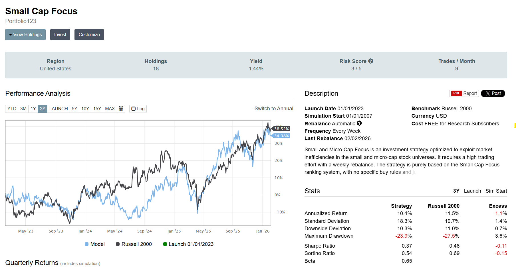The height and width of the screenshot is (267, 516).
Task: Click the Risk Score help question icon
Action: click(371, 61)
